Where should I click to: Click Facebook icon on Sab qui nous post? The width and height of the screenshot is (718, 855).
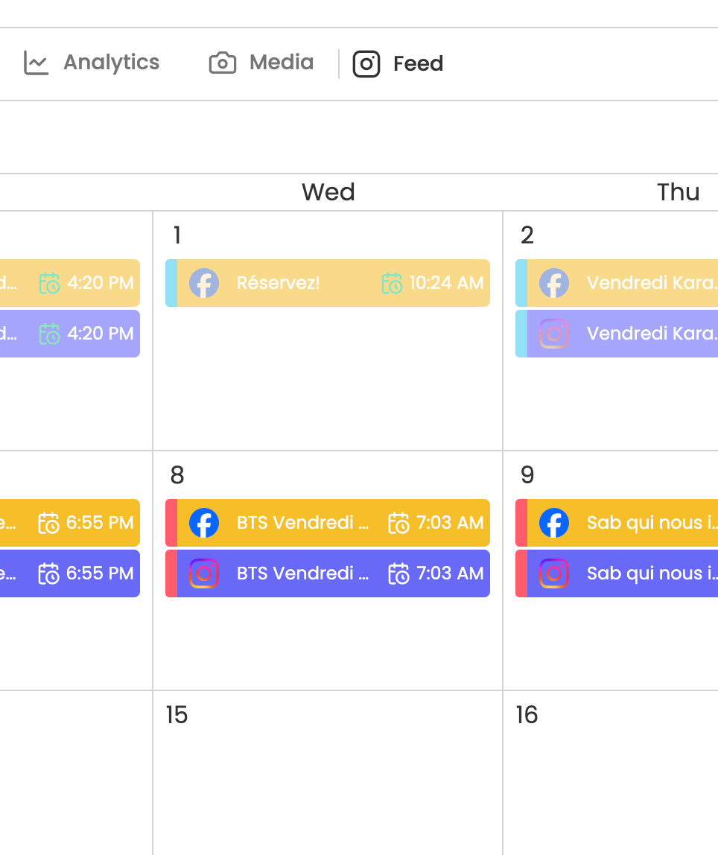coord(554,523)
